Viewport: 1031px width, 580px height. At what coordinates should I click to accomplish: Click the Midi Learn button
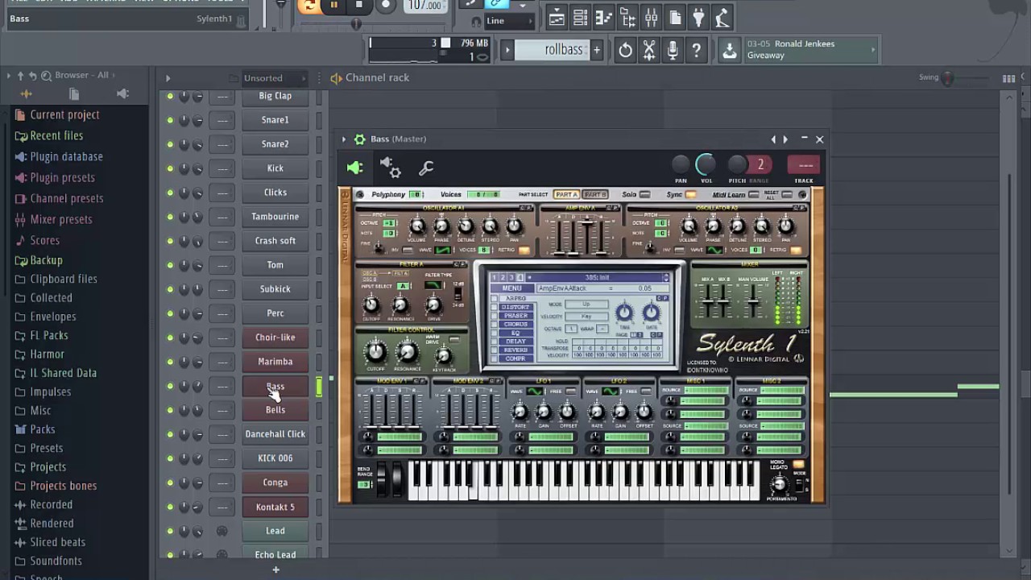753,195
